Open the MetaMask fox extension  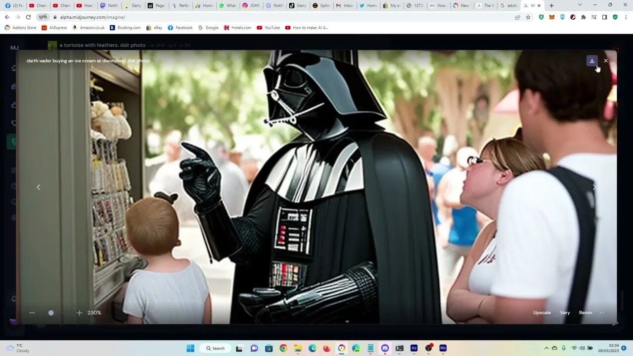point(552,17)
